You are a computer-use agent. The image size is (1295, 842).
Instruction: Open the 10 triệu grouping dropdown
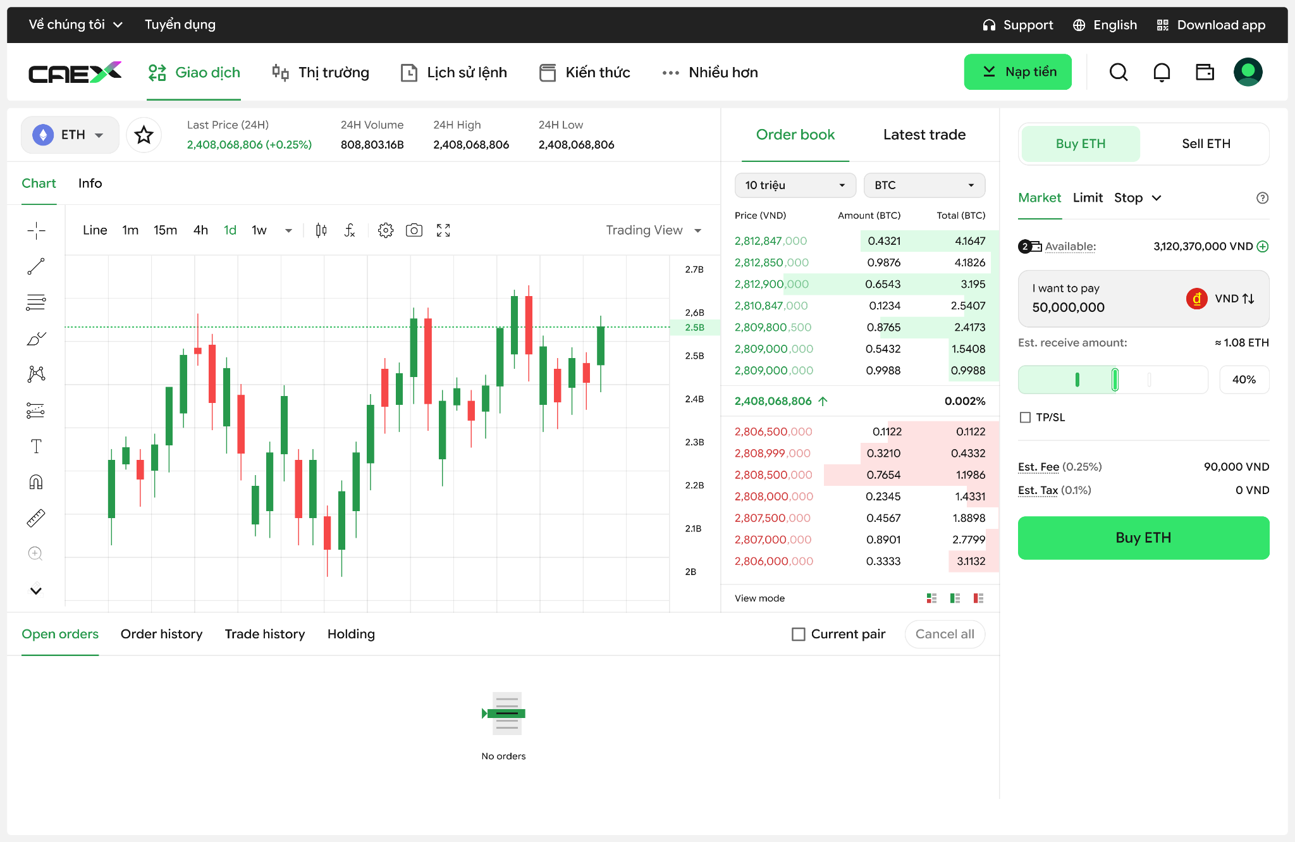795,185
